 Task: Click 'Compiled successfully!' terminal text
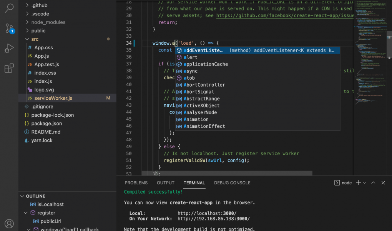153,192
